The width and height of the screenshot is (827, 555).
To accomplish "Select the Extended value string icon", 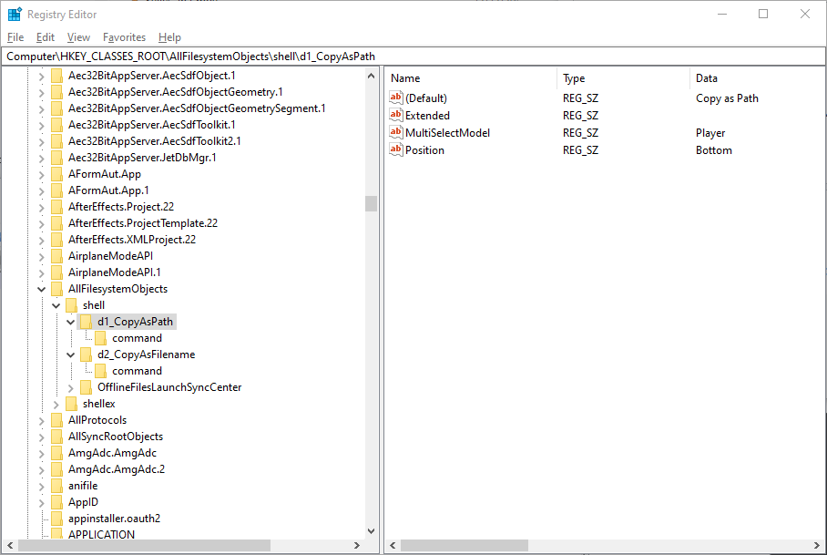I will [396, 115].
